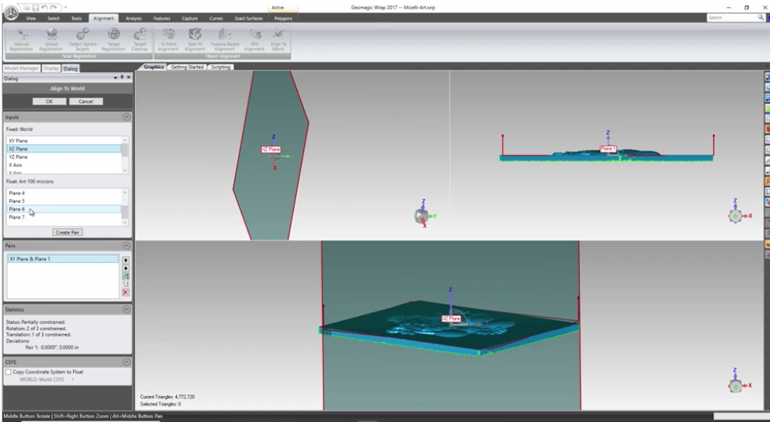Click the N-Point Alignment tool

[168, 40]
